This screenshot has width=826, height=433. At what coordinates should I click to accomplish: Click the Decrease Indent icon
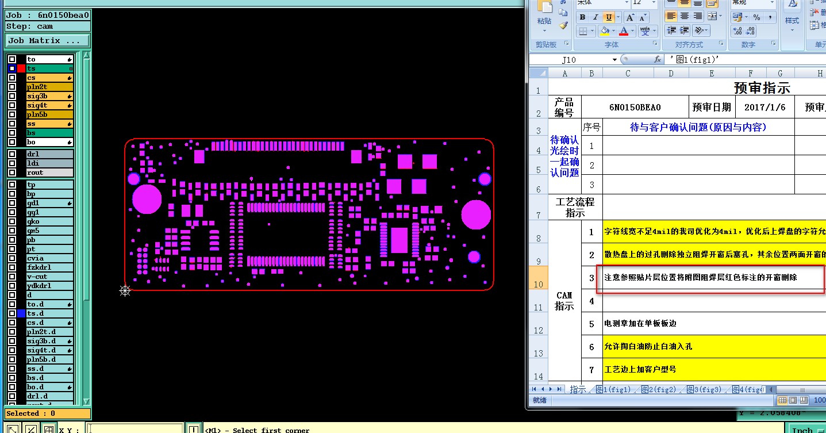point(671,31)
